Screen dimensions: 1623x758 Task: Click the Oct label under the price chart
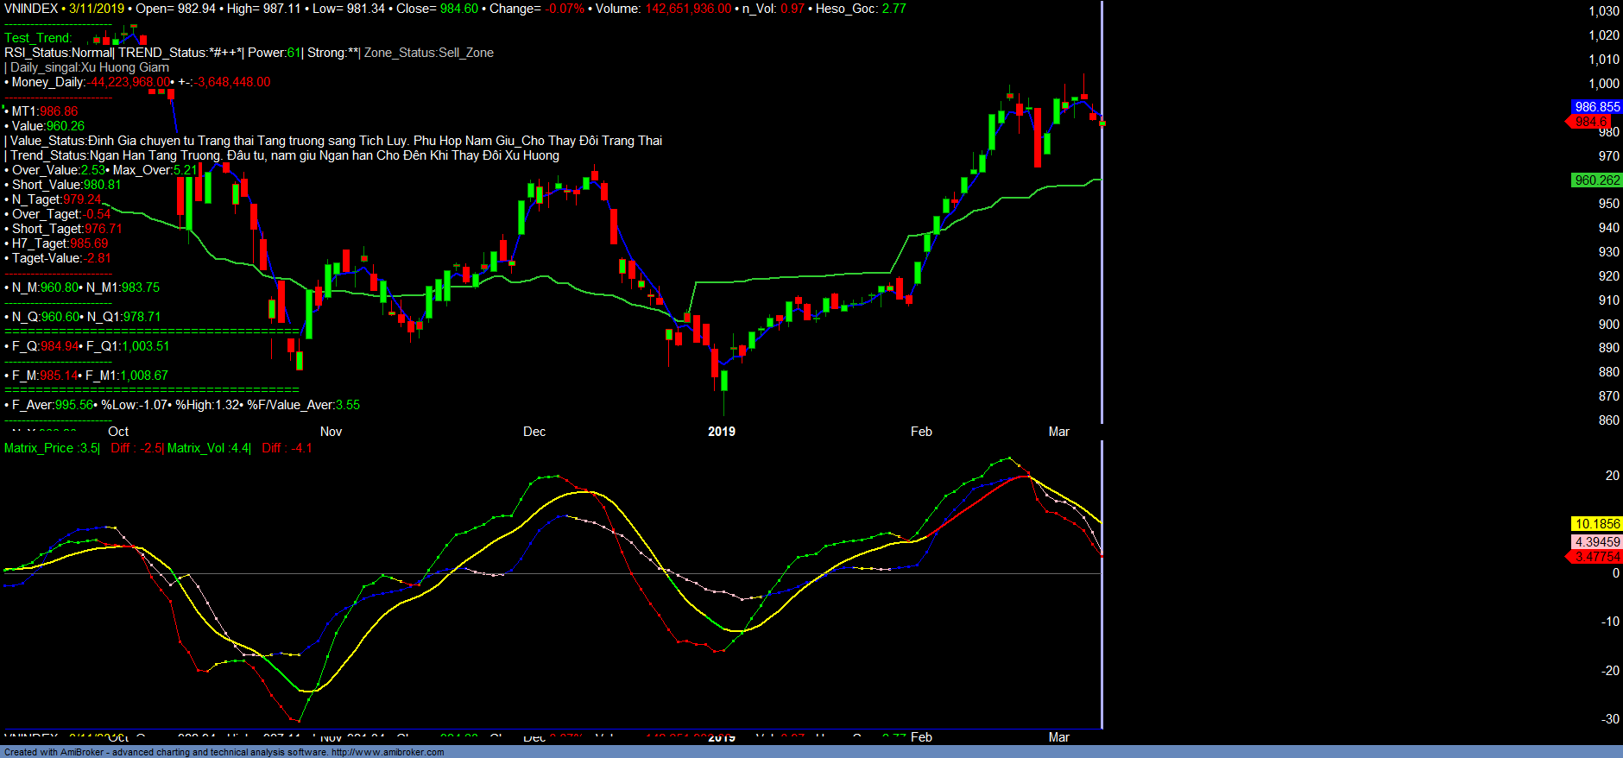point(118,432)
